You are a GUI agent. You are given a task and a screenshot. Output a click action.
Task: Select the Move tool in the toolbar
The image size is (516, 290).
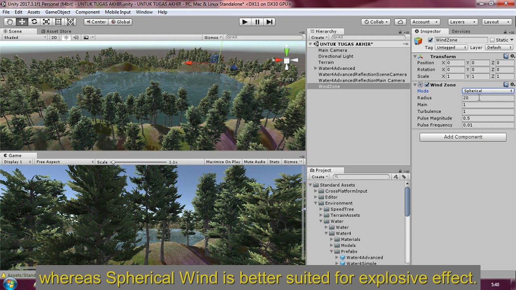[22, 22]
